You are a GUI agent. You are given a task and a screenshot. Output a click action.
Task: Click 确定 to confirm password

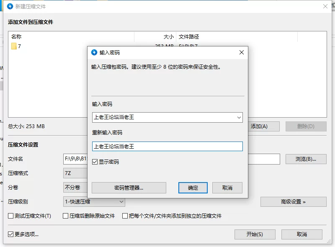193,188
